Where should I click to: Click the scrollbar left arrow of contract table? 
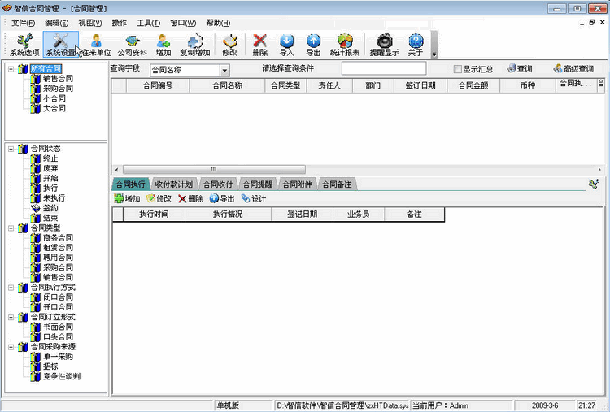(x=116, y=170)
